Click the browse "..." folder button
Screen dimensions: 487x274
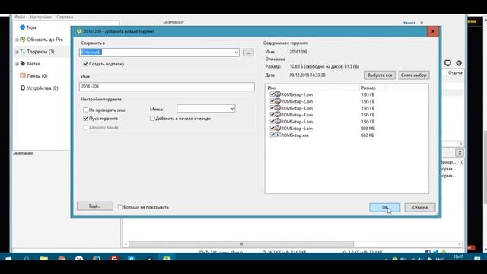248,53
